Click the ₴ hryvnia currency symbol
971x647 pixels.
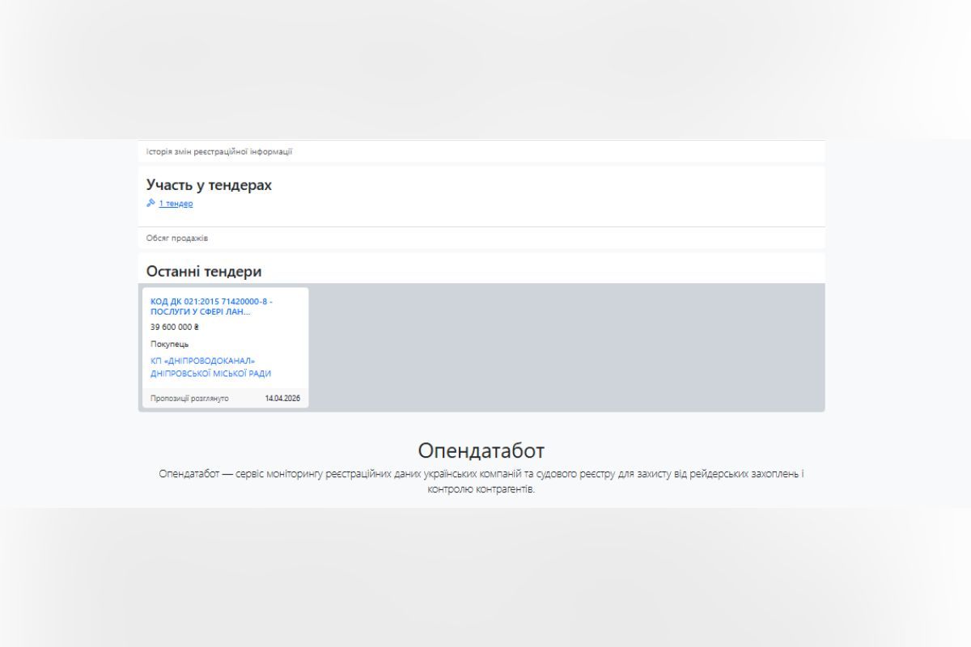point(196,328)
